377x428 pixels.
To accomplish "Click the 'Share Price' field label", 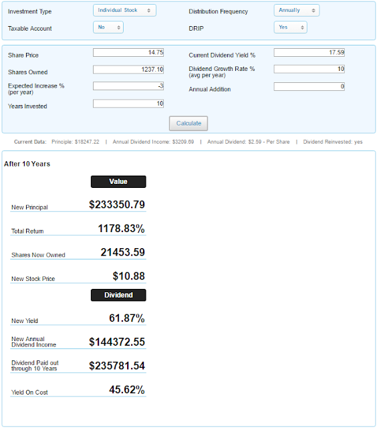I will 23,55.
